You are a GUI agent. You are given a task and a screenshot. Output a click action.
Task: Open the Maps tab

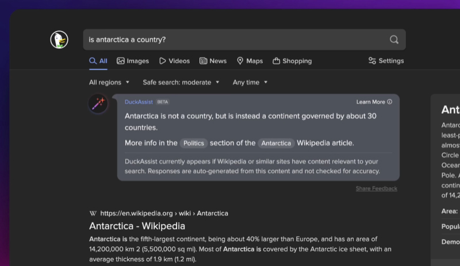click(250, 61)
